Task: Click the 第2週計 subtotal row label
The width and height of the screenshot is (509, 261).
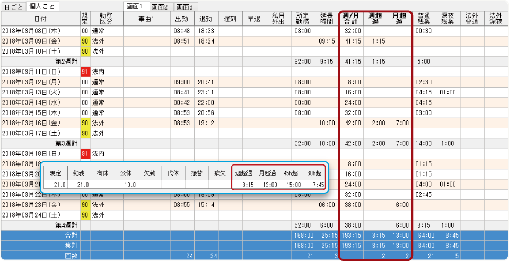Action: (x=67, y=62)
